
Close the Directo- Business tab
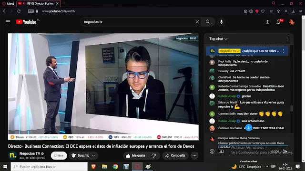point(57,3)
